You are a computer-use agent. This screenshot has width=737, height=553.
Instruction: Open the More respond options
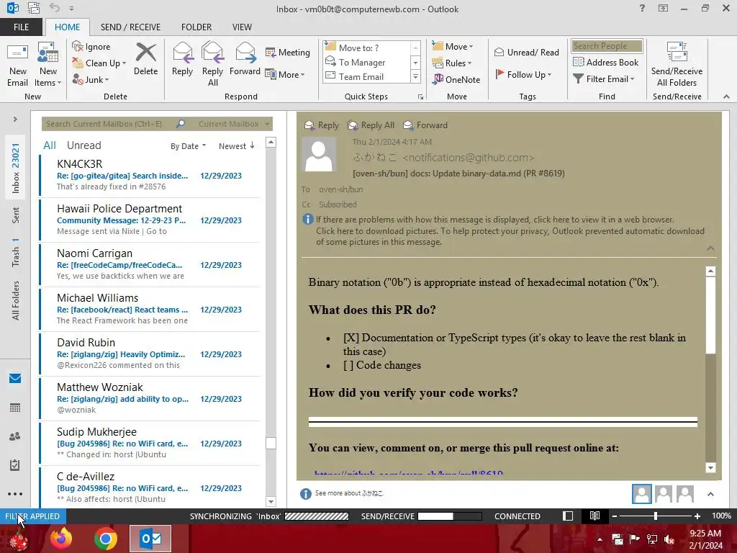(x=285, y=74)
